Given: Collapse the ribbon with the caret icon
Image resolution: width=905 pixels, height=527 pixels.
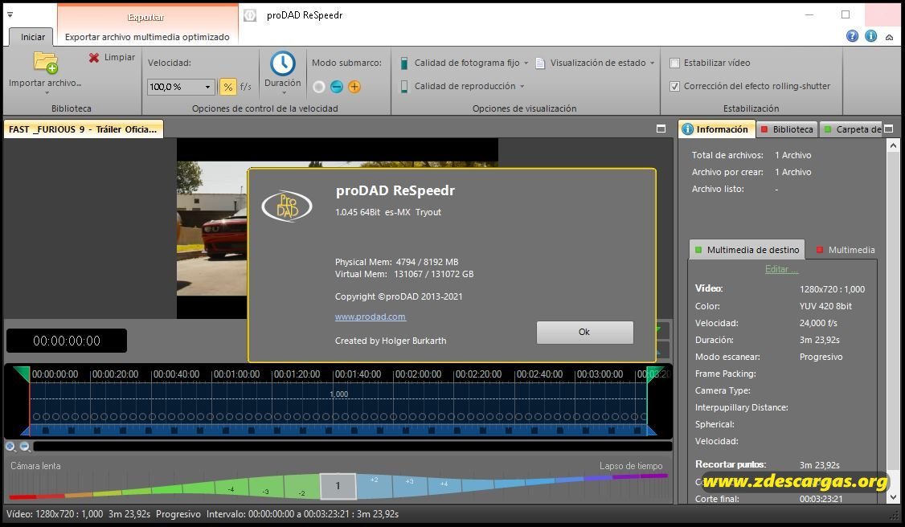Looking at the screenshot, I should coord(890,37).
